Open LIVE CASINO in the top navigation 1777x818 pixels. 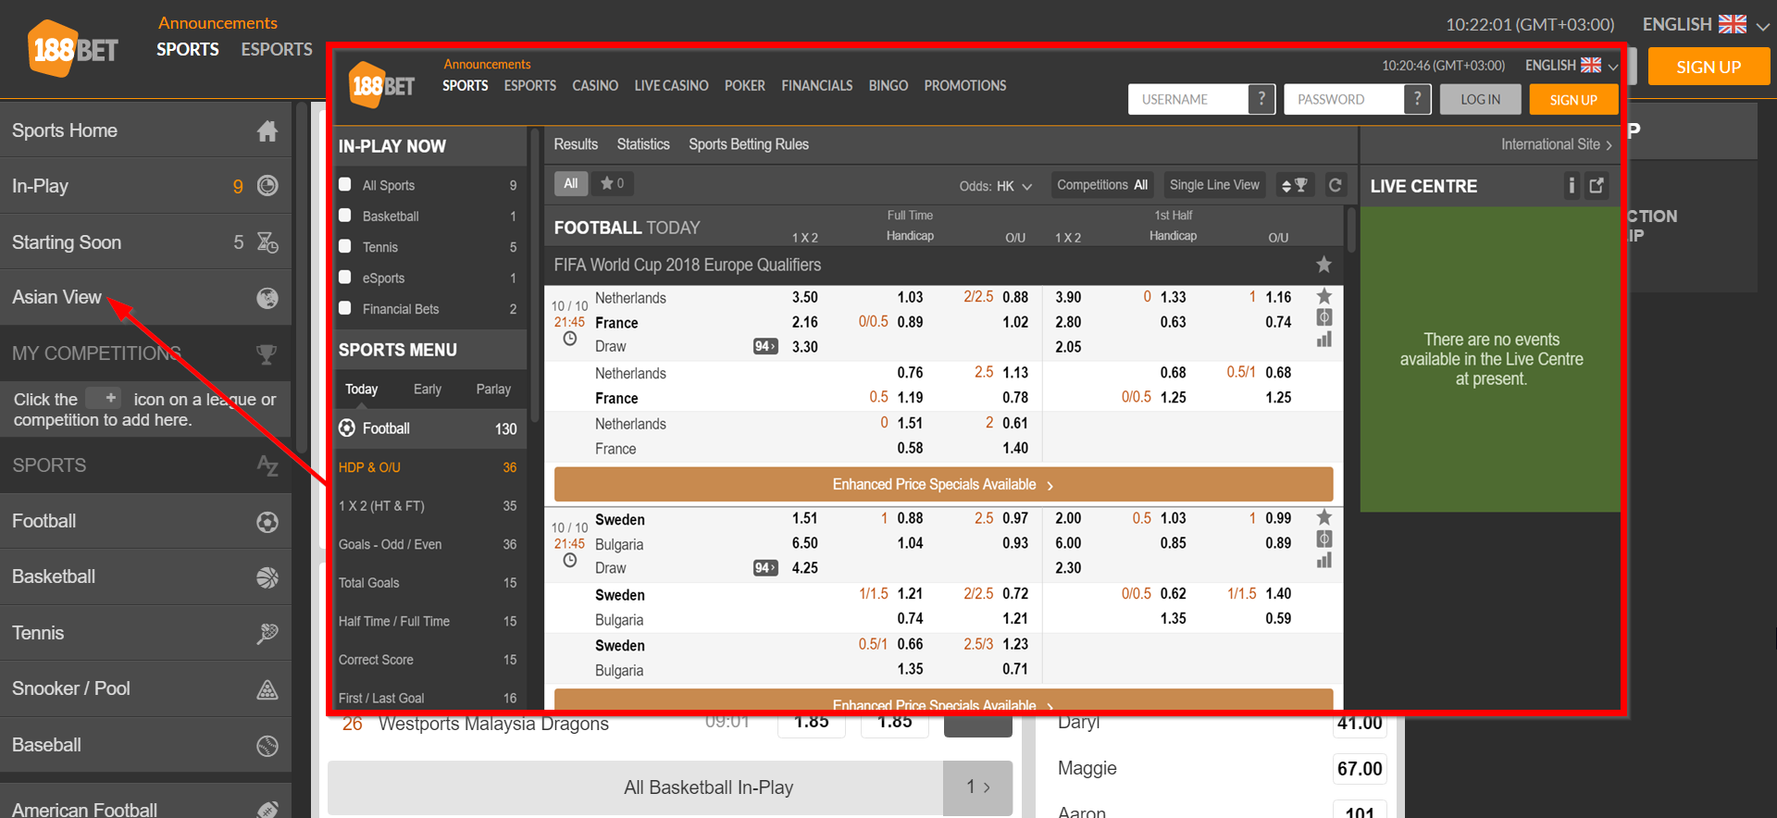click(x=671, y=85)
